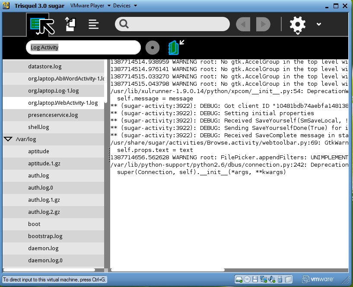
Task: Open the VMware Player dropdown menu
Action: point(91,6)
